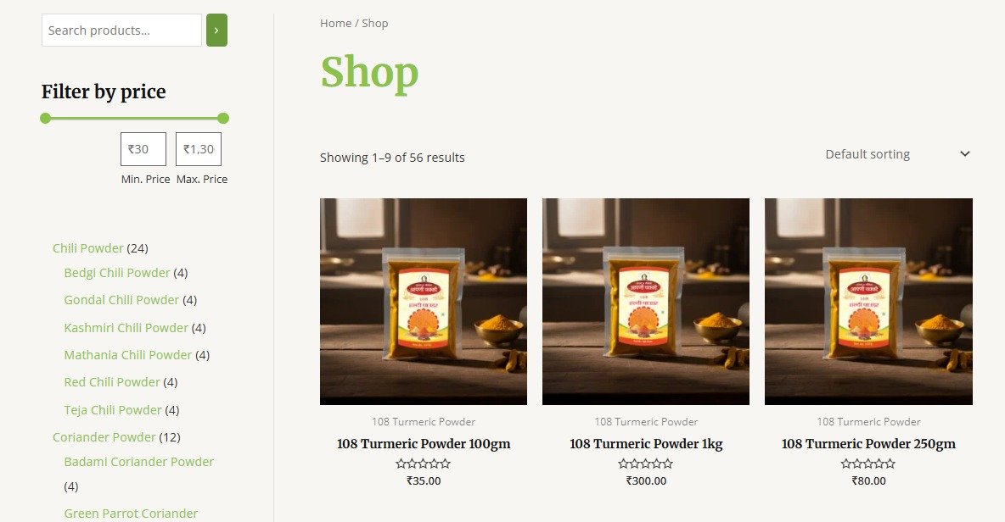The height and width of the screenshot is (522, 1005).
Task: Focus the Search products input field
Action: (121, 30)
